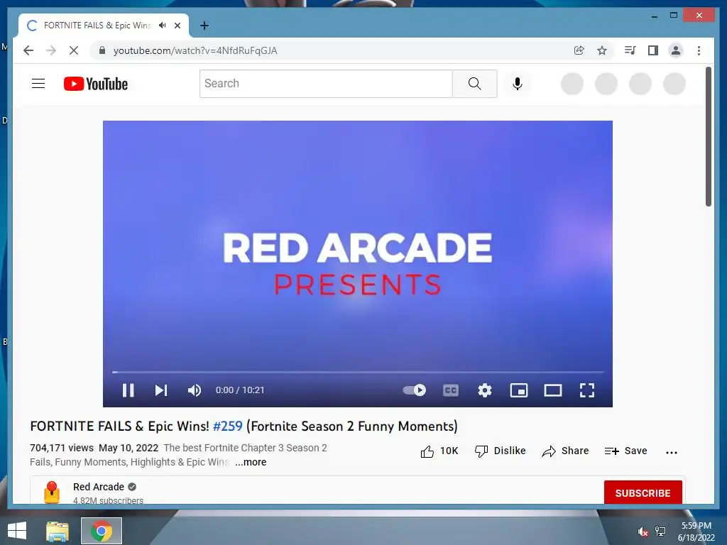727x545 pixels.
Task: Click the Chrome taskbar icon
Action: (101, 531)
